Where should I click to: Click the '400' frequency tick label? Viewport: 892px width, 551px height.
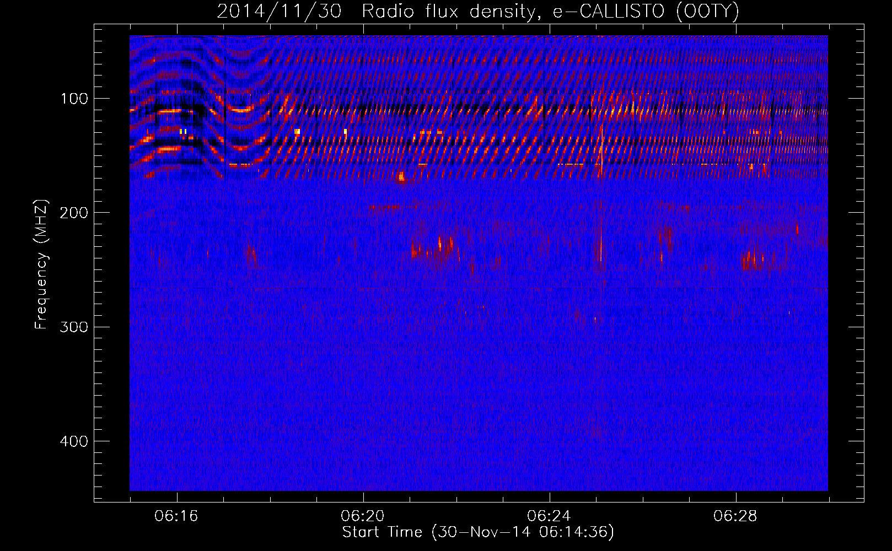[74, 441]
